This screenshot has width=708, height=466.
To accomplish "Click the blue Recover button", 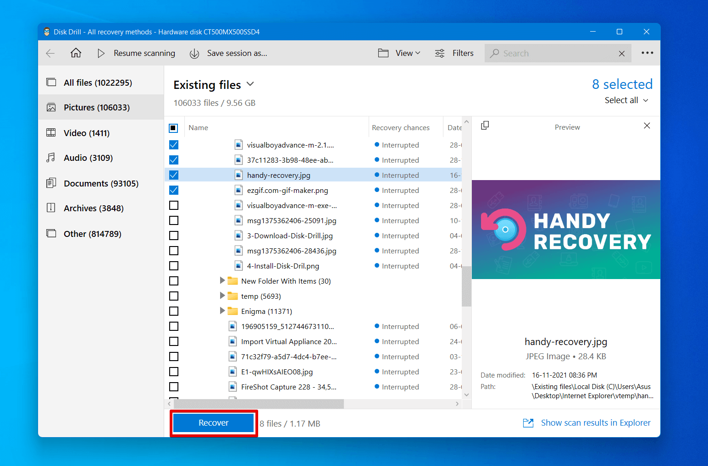I will point(213,423).
